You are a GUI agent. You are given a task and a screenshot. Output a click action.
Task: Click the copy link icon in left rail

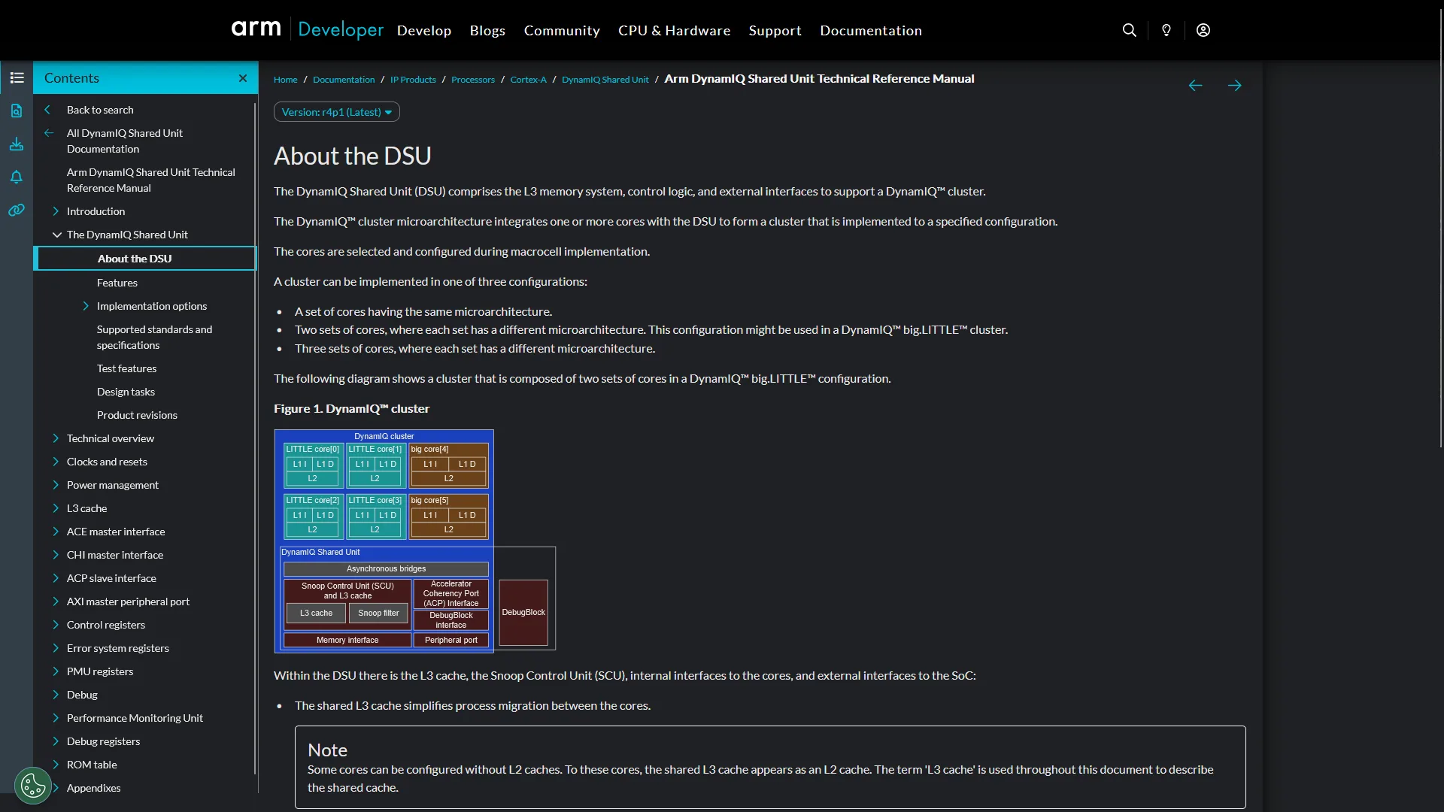pos(17,210)
